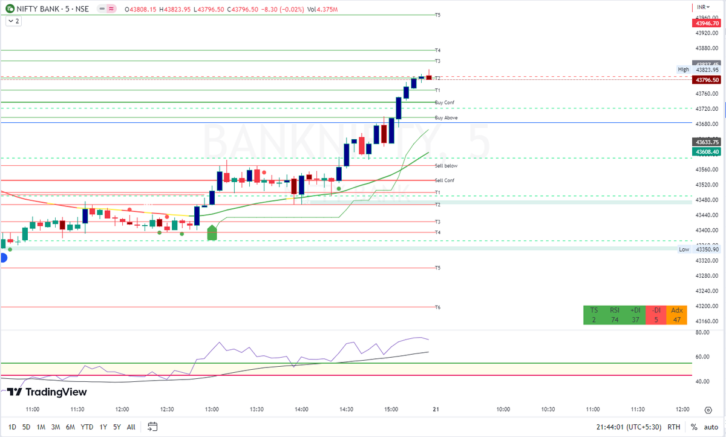This screenshot has height=437, width=726.
Task: Click the Sell Conf line label
Action: (x=445, y=180)
